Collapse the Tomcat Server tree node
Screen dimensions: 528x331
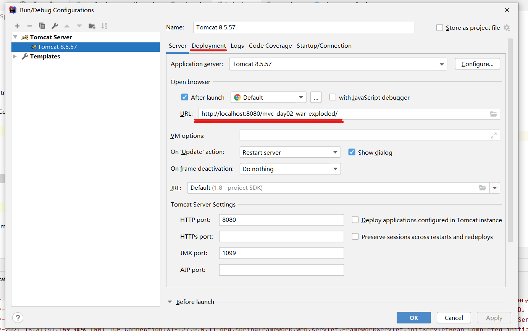coord(15,37)
